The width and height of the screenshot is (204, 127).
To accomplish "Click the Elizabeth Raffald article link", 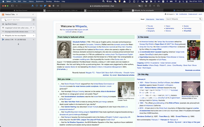I will [79, 42].
